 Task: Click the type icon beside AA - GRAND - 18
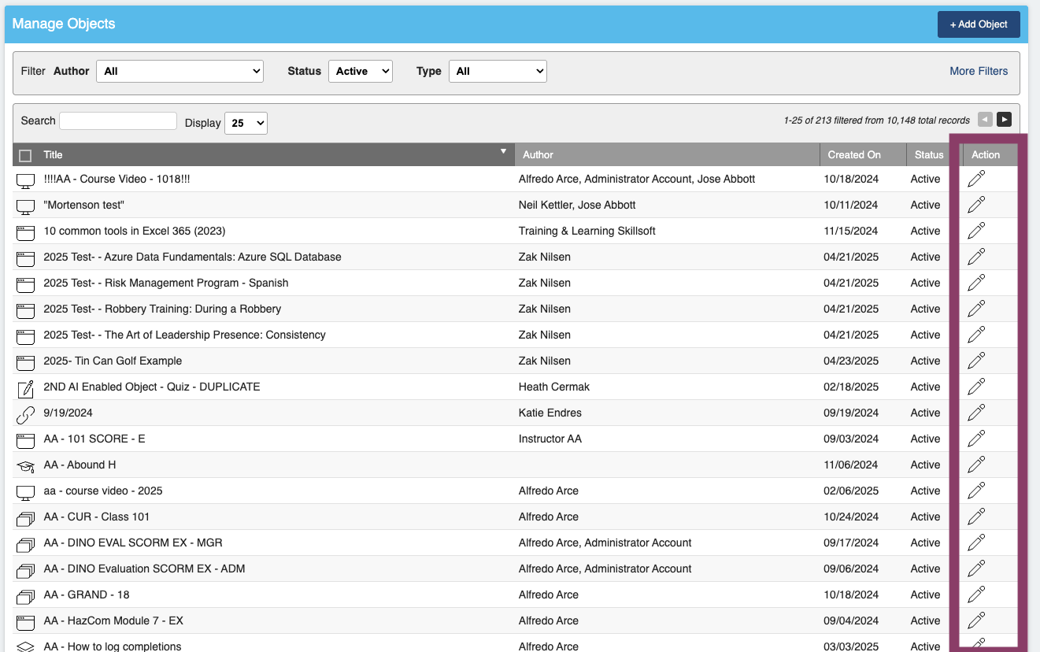pyautogui.click(x=26, y=596)
